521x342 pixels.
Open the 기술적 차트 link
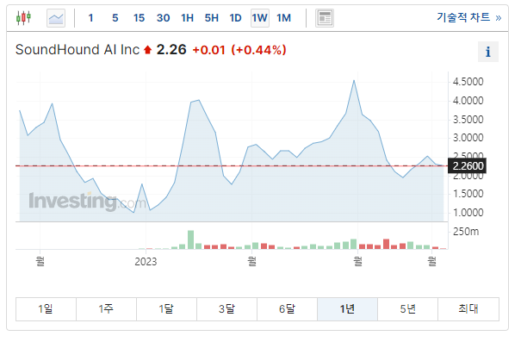click(468, 17)
